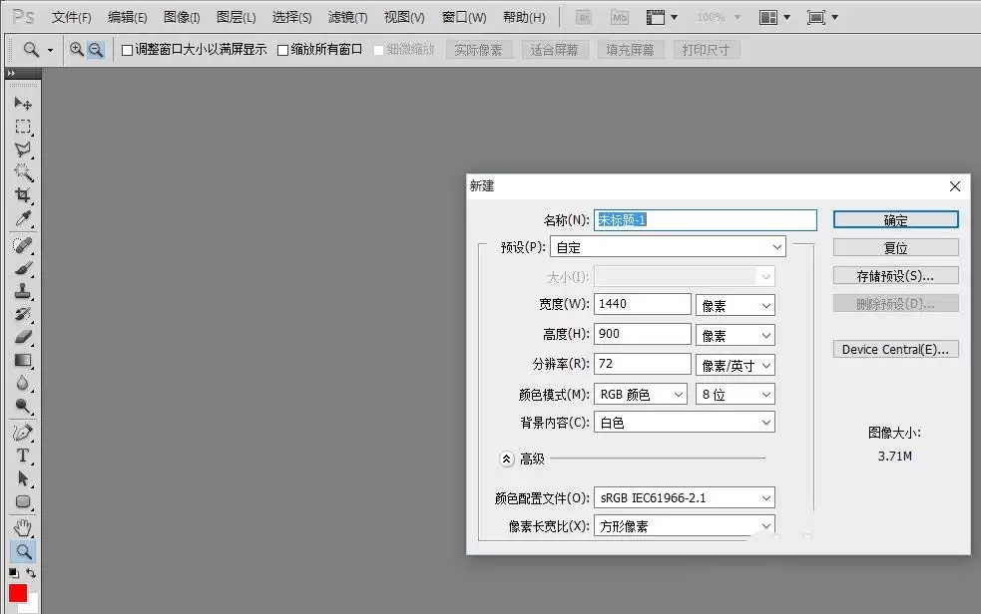
Task: Choose the Crop tool
Action: (x=22, y=195)
